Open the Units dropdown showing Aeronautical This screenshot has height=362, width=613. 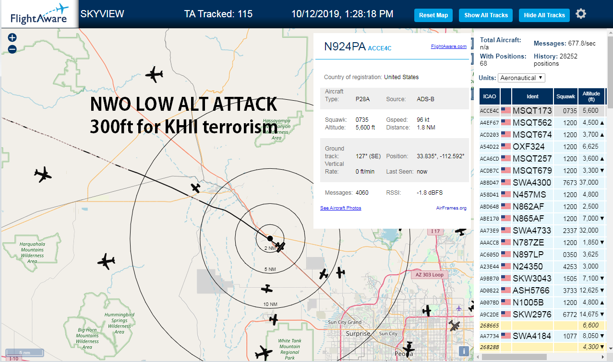(522, 78)
